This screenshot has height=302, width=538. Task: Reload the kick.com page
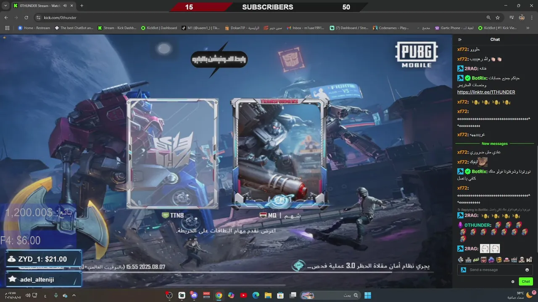[x=26, y=18]
